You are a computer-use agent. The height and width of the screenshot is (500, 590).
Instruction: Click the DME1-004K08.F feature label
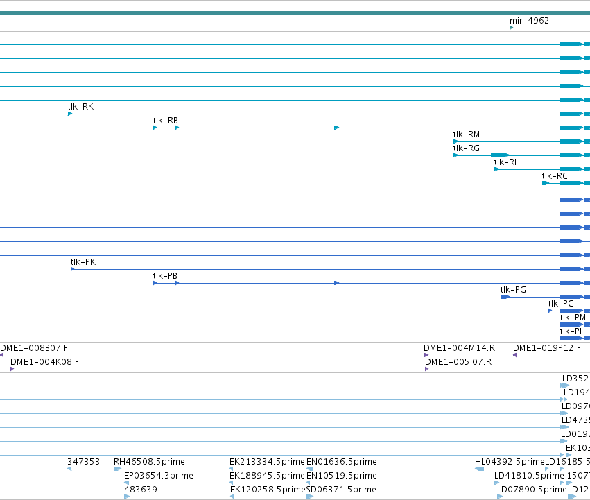pyautogui.click(x=44, y=362)
